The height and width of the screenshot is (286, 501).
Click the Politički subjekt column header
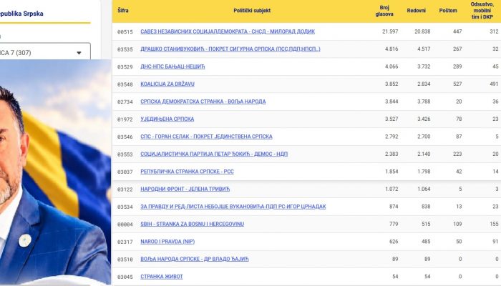[x=252, y=11]
